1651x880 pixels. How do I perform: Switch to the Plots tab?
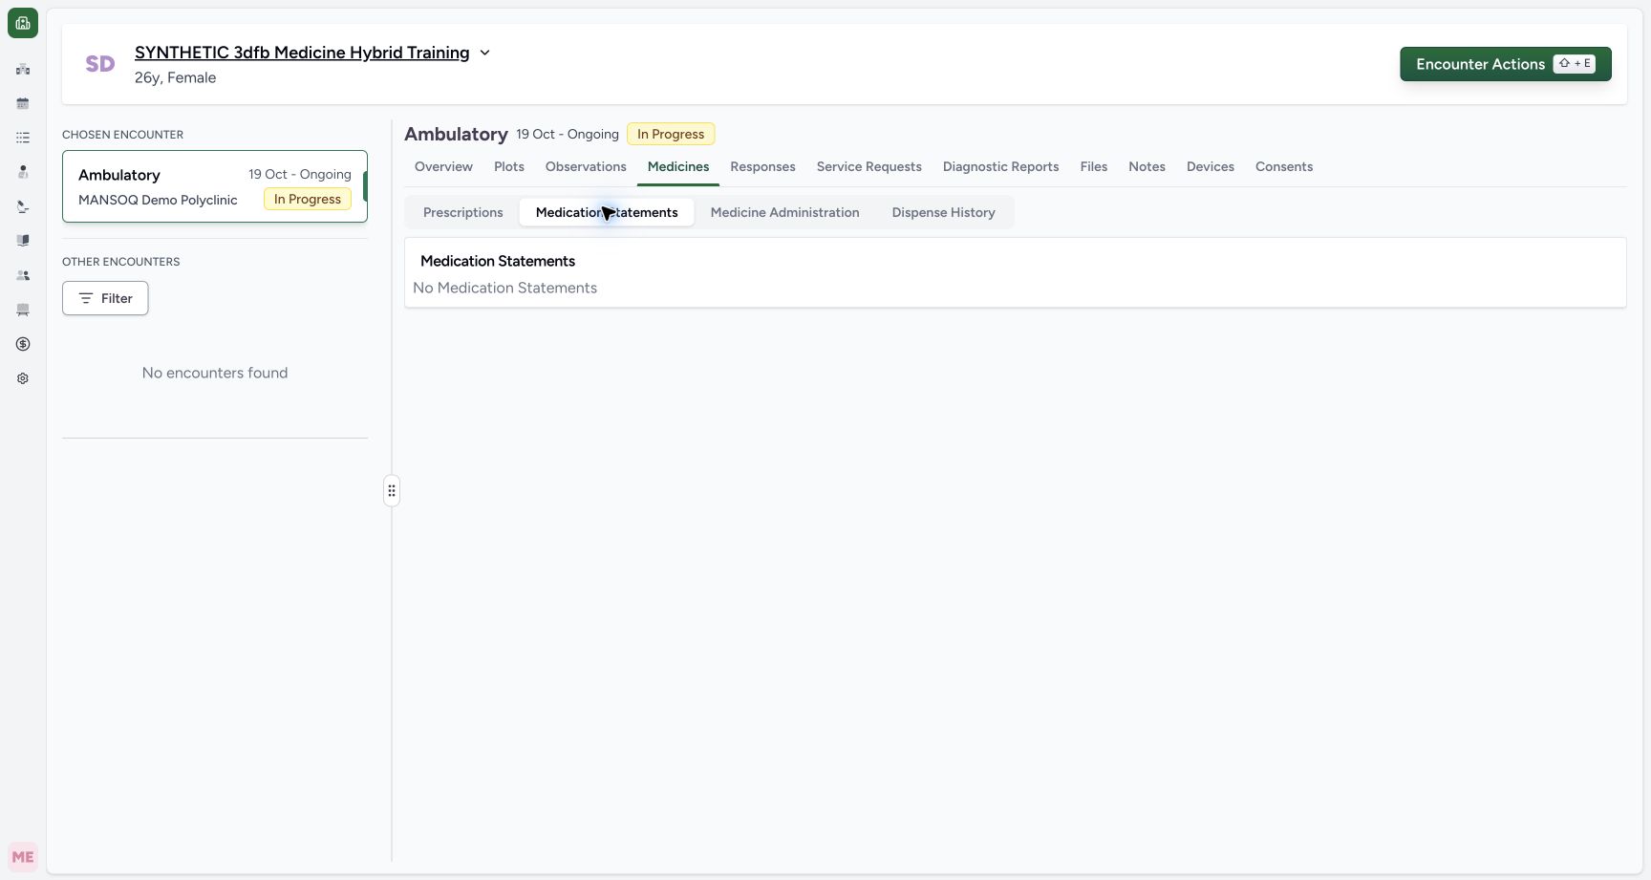click(509, 166)
